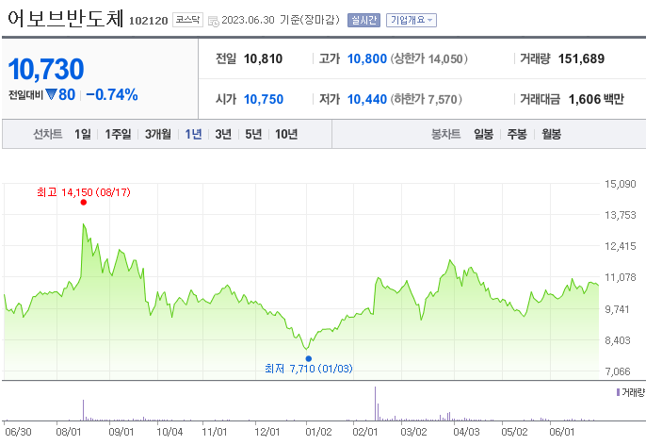Open the 기업개요 dropdown
646x445 pixels.
point(412,20)
